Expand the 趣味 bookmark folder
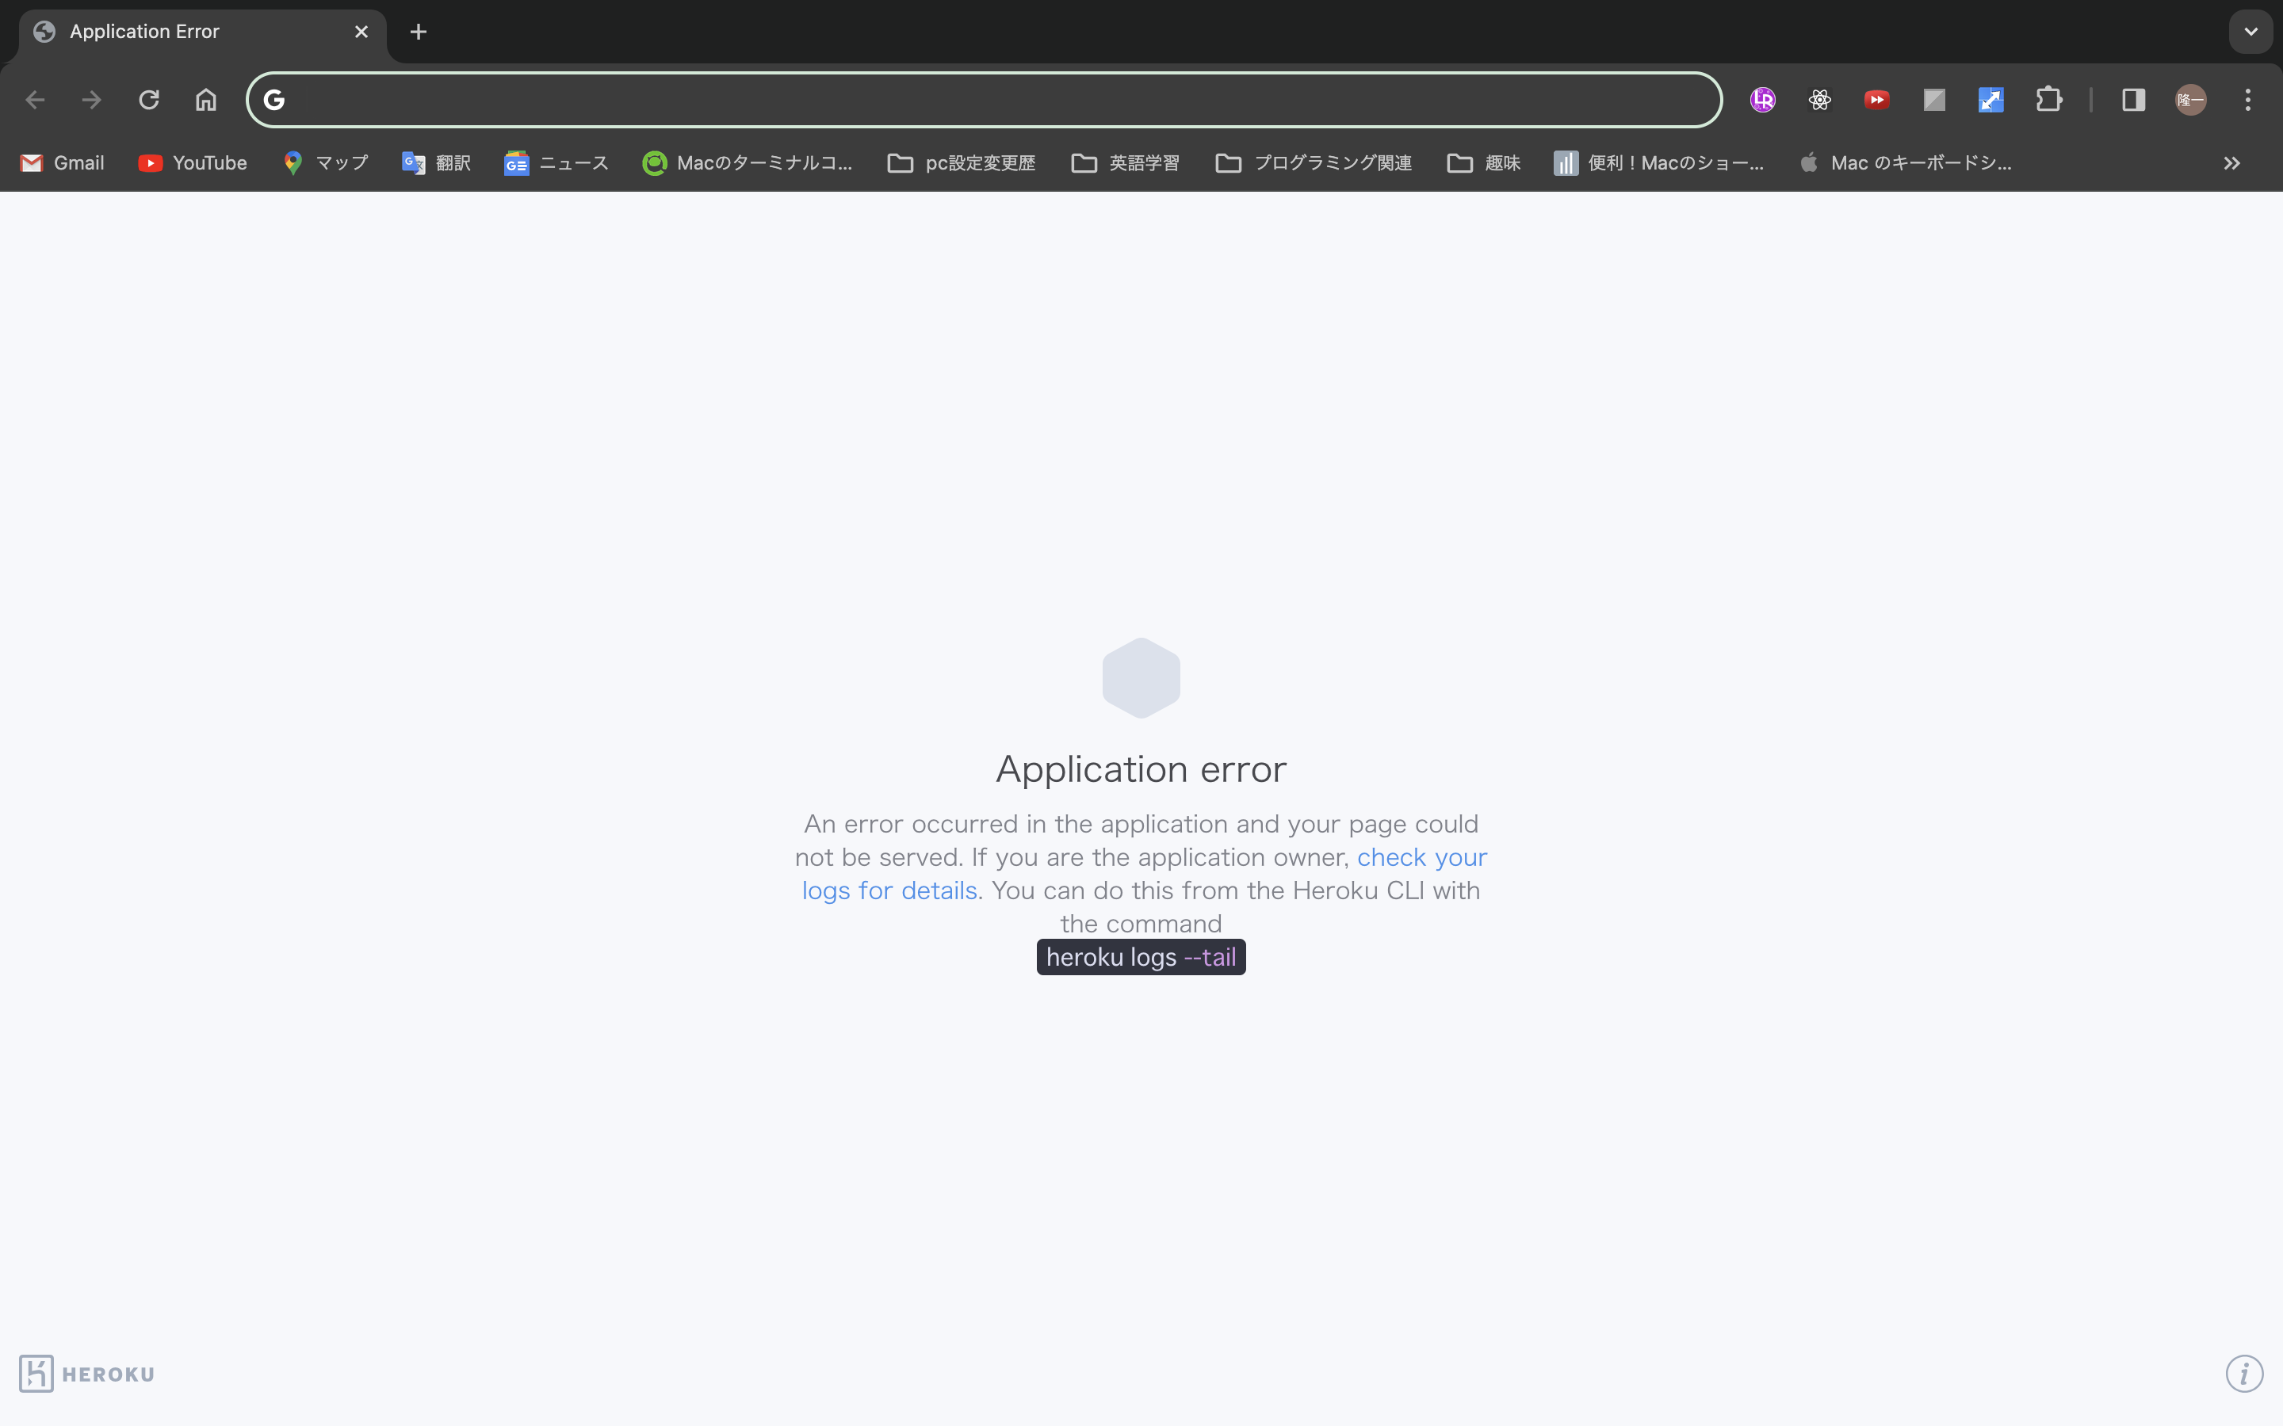The height and width of the screenshot is (1426, 2283). pos(1484,163)
